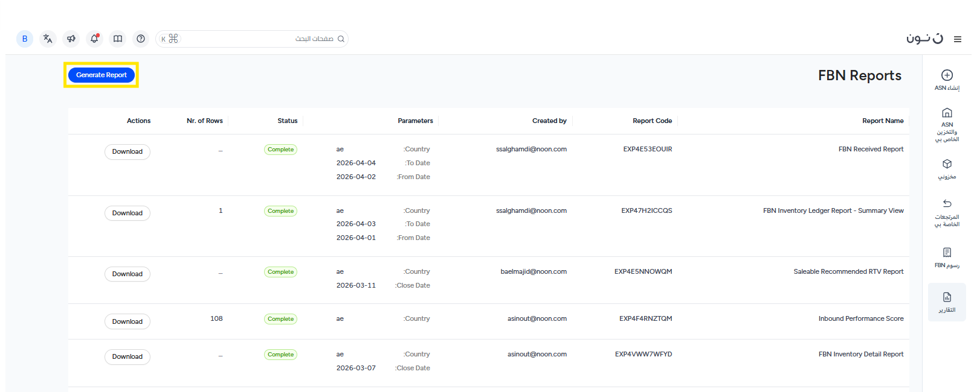Go to the inventory box sidebar item
This screenshot has height=392, width=977.
coord(947,169)
